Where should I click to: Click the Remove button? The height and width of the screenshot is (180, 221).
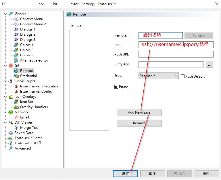[139, 123]
